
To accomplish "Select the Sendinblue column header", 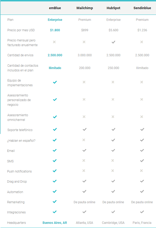I will coord(142,8).
